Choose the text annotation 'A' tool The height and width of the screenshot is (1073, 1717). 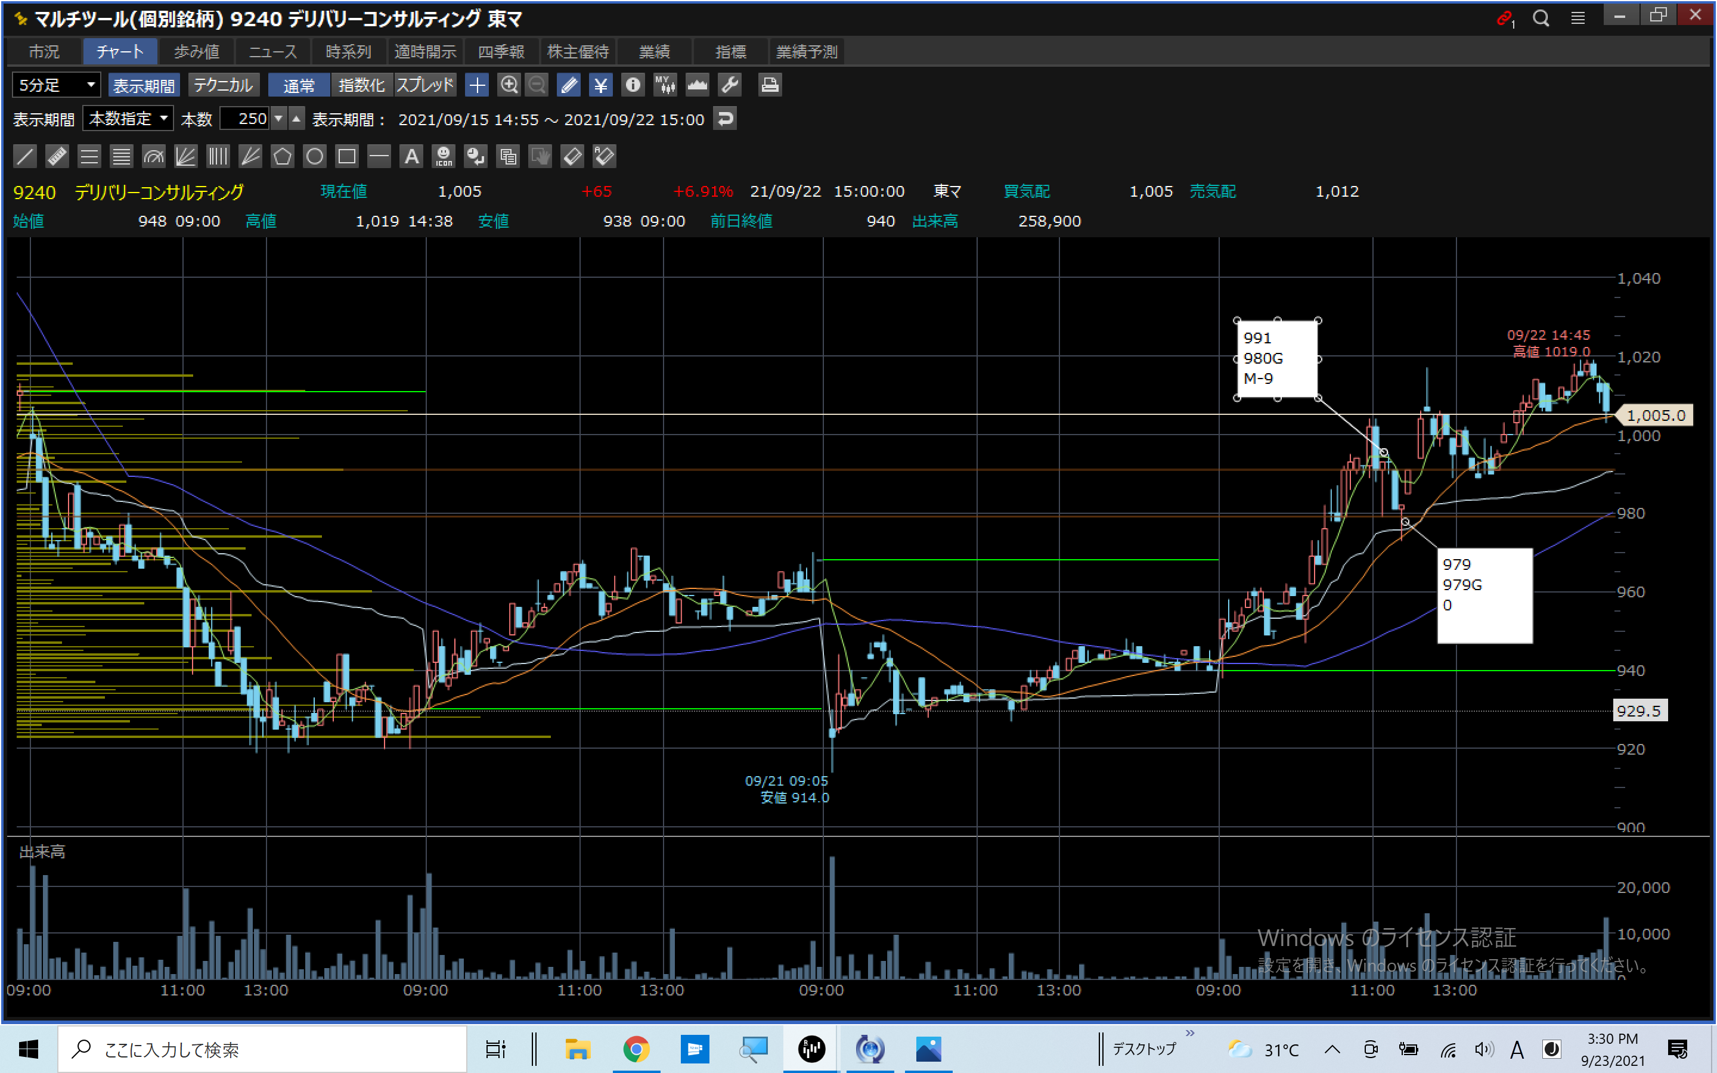[x=411, y=156]
